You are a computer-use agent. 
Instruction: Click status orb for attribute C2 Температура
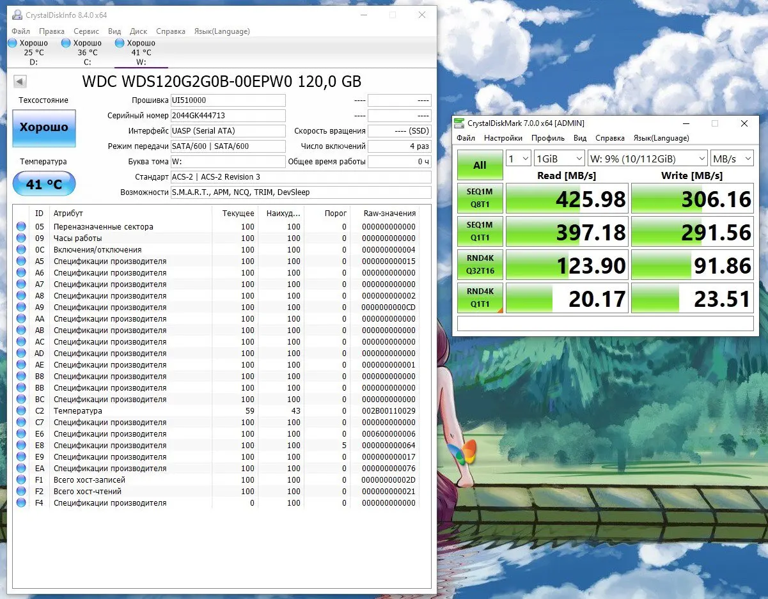pos(21,411)
